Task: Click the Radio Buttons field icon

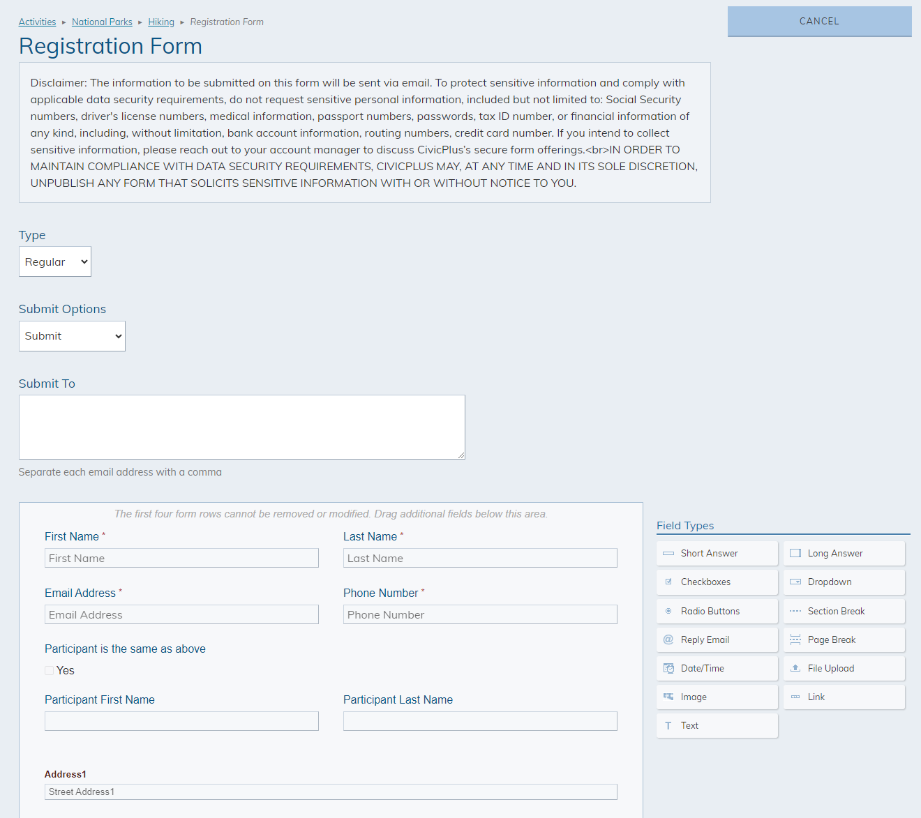Action: 668,611
